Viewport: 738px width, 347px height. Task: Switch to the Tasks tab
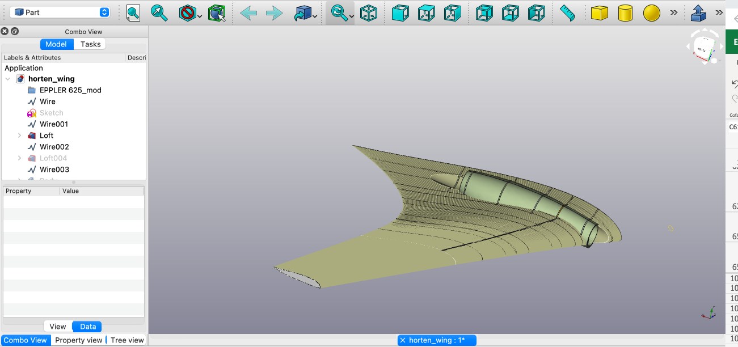click(90, 44)
